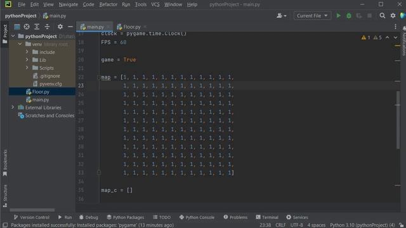
Task: Open the Python Packages tool window
Action: pos(126,217)
